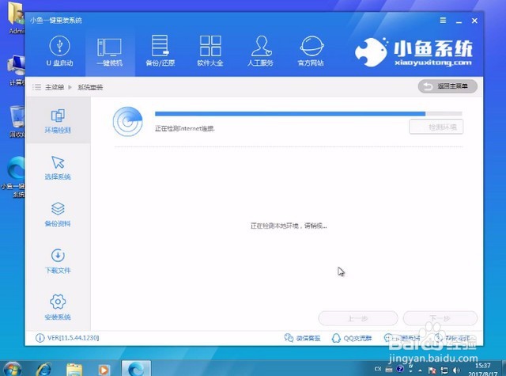This screenshot has width=506, height=376.
Task: Open QQ交流群 link
Action: coord(352,338)
